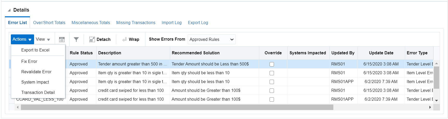Collapse the Details section triangle
This screenshot has height=119, width=448.
pos(9,10)
